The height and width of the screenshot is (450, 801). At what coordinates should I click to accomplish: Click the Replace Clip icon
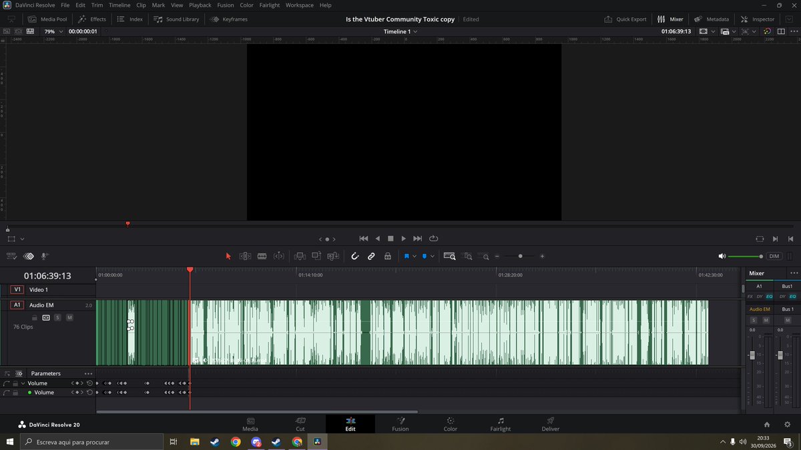pos(333,256)
